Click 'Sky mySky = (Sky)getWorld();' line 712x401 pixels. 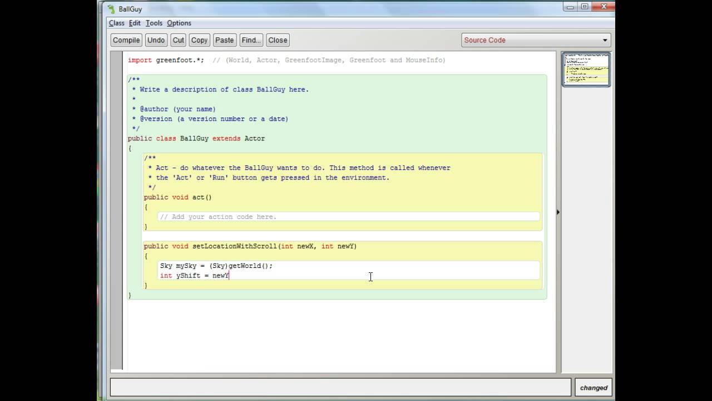[x=216, y=266]
